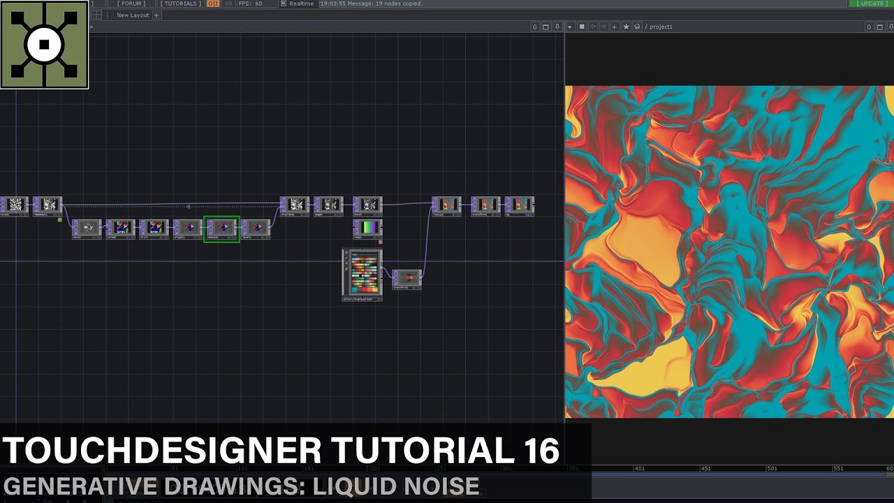The height and width of the screenshot is (503, 894).
Task: Open the color palette picker node
Action: (x=362, y=275)
